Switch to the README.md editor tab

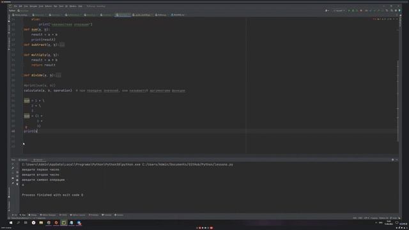tap(178, 15)
